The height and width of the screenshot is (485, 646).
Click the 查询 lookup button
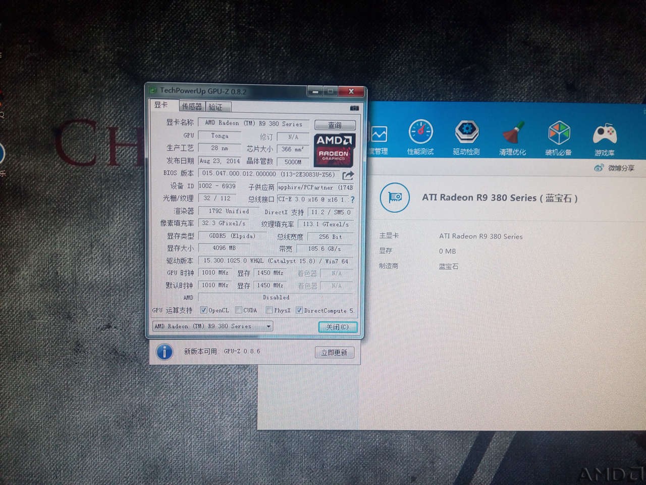click(335, 125)
